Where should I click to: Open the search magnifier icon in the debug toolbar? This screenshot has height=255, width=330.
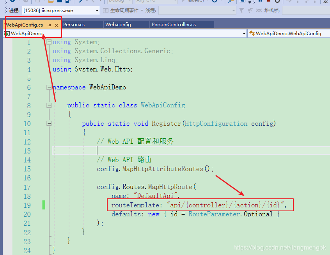(230, 2)
